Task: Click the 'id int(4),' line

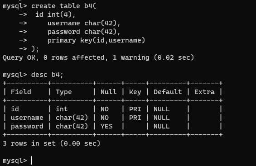Action: [55, 14]
